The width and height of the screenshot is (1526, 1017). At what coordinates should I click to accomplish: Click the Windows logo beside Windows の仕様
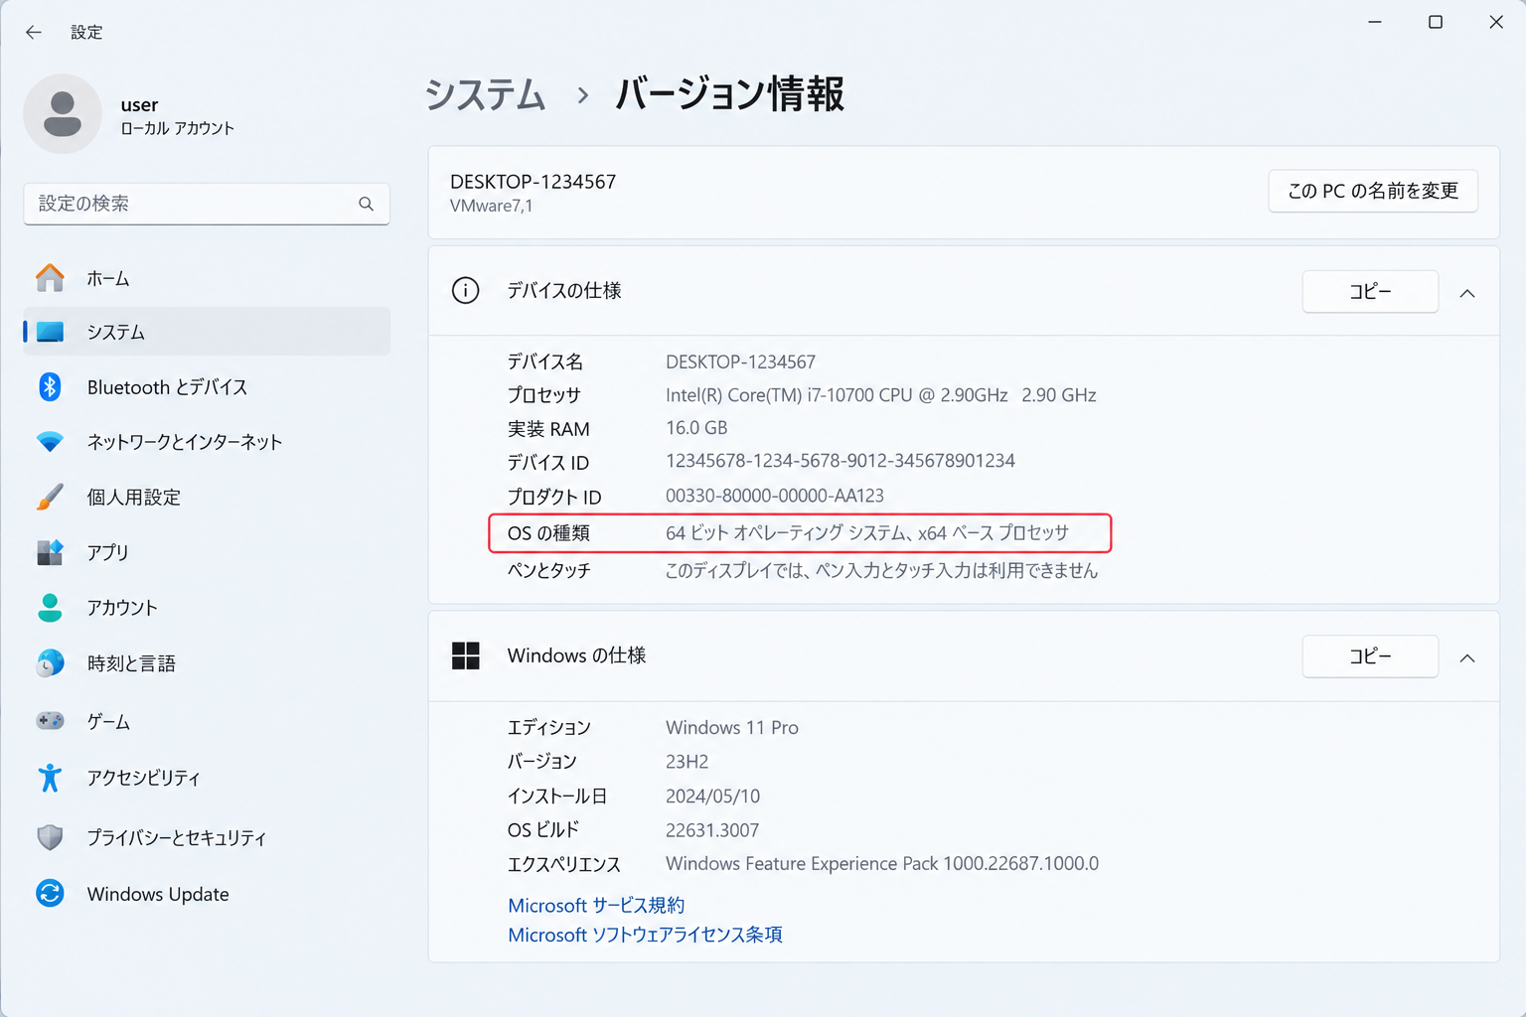[x=465, y=655]
